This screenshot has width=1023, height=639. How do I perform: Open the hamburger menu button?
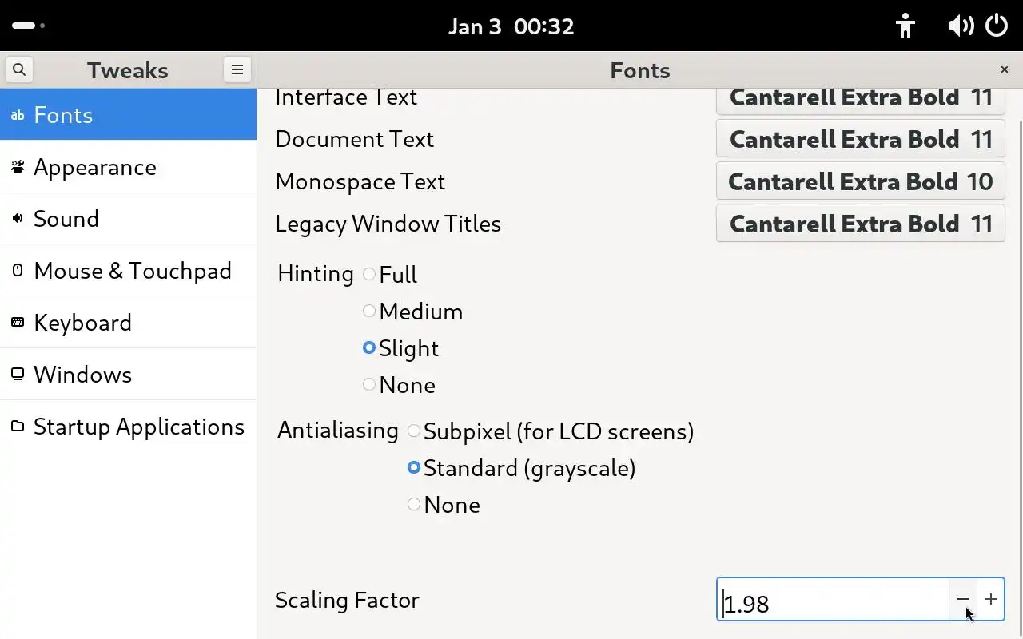(x=237, y=70)
